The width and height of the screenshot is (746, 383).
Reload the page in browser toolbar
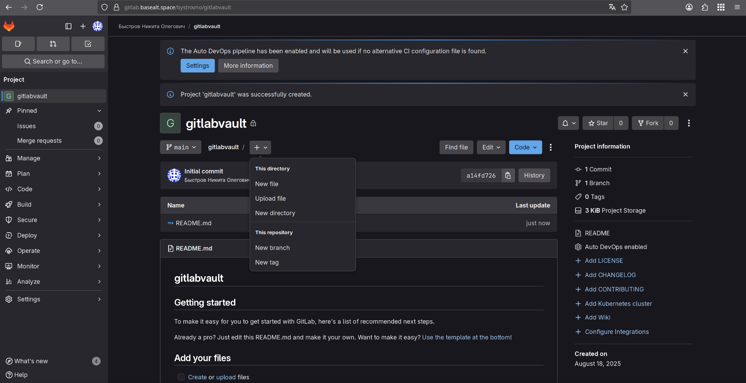point(40,7)
